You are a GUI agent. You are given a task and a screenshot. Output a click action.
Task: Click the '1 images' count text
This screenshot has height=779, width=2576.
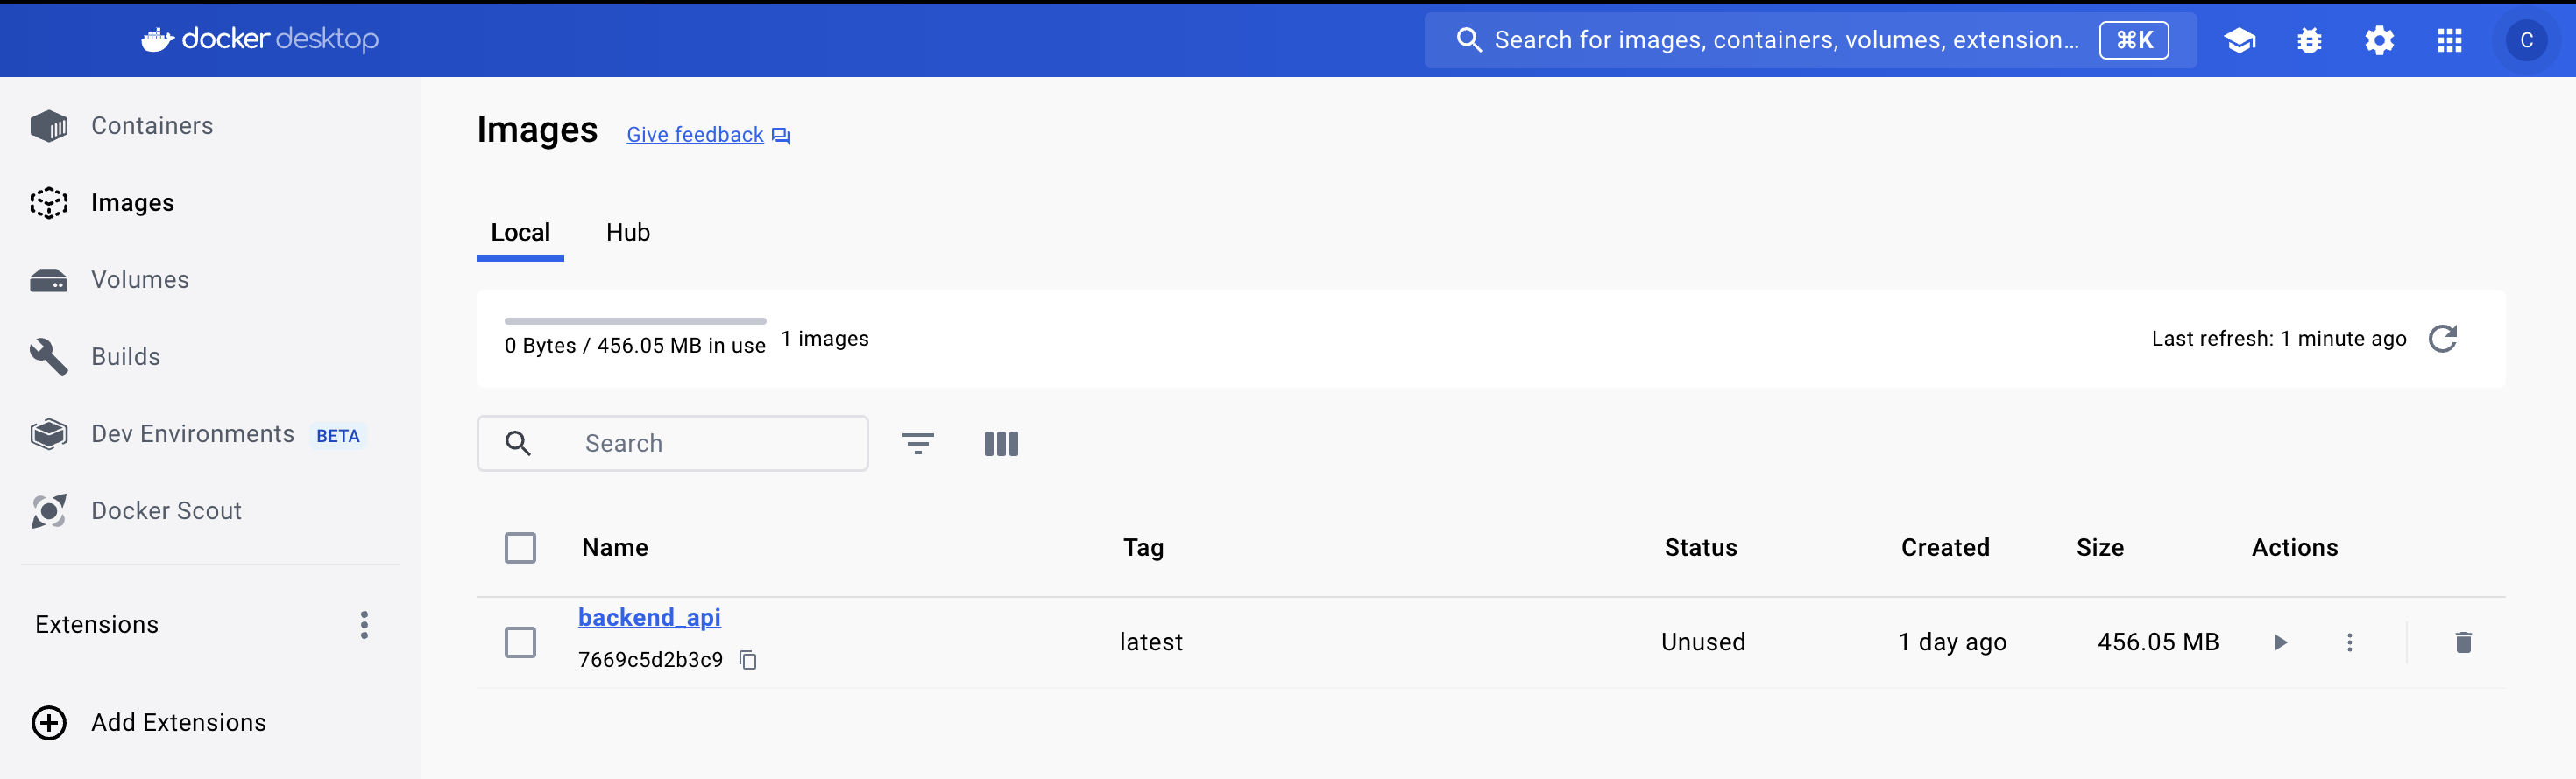825,339
